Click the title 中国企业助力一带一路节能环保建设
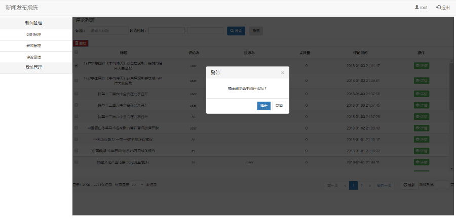The image size is (456, 220). [x=123, y=140]
